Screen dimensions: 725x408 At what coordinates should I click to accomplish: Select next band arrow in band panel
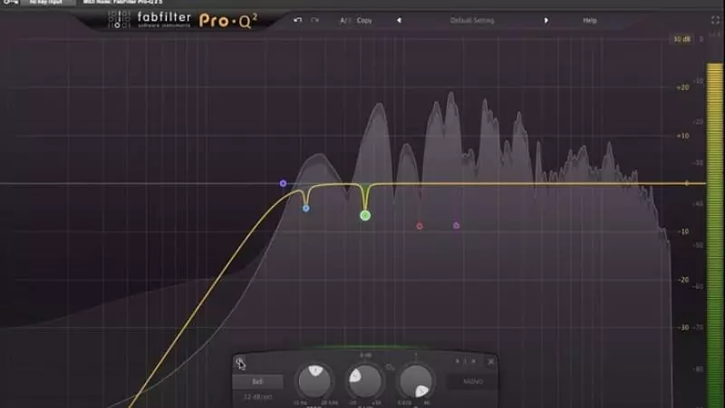pyautogui.click(x=473, y=361)
